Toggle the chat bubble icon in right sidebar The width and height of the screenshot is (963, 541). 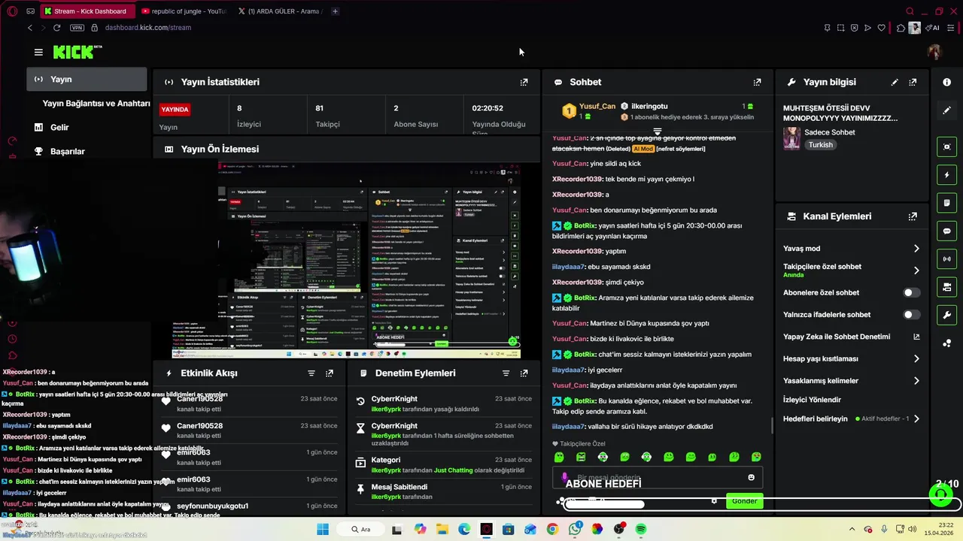pos(946,231)
